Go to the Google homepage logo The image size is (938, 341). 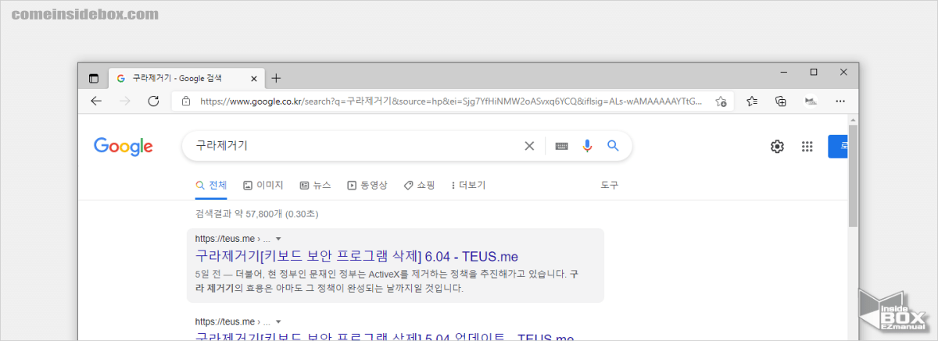123,147
